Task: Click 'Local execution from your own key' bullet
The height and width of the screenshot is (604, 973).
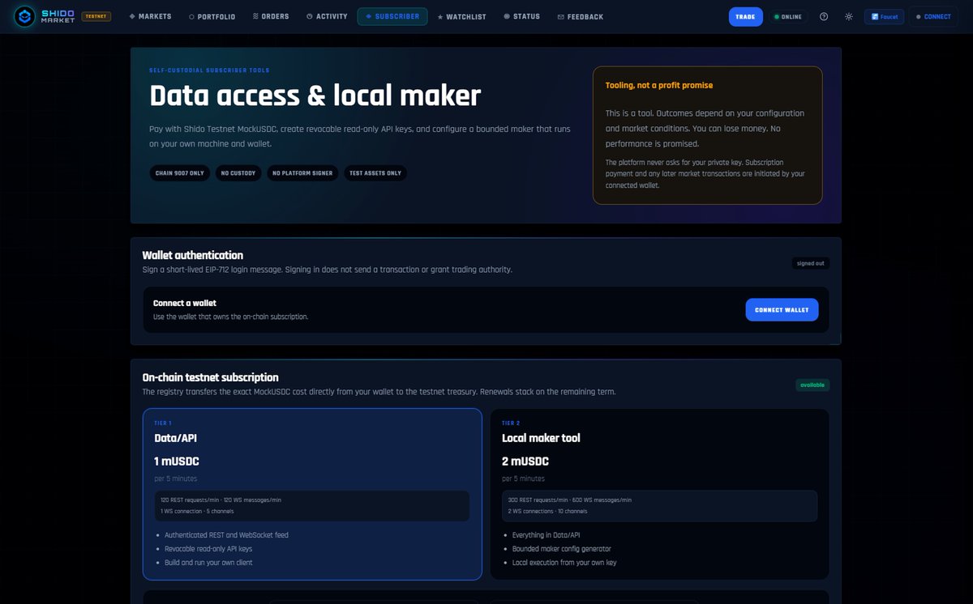Action: point(564,563)
